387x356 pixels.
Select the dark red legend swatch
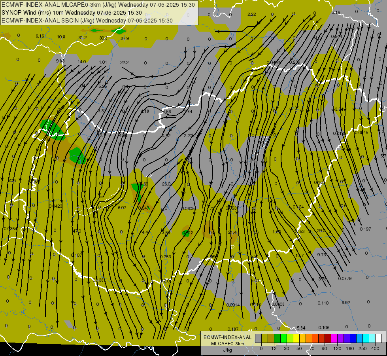click(328, 339)
